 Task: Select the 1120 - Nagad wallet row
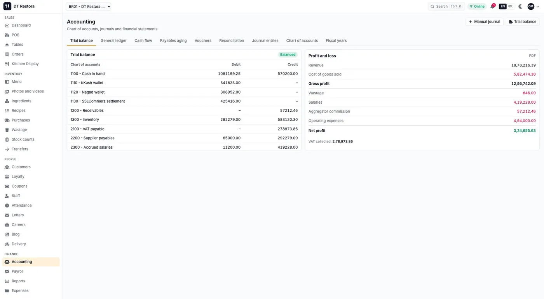point(184,92)
